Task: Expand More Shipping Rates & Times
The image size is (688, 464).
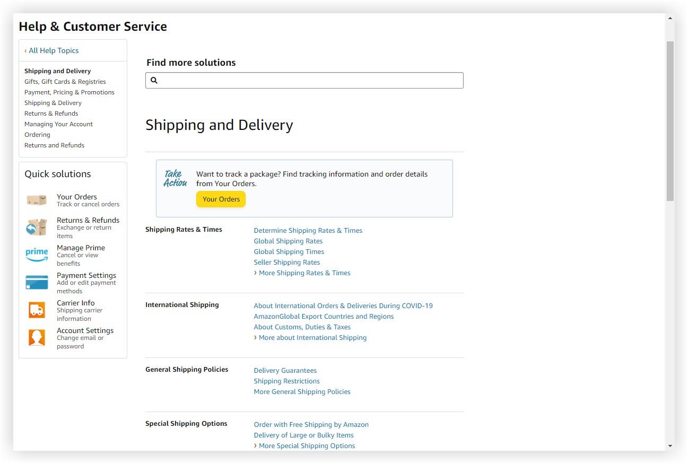Action: (304, 273)
